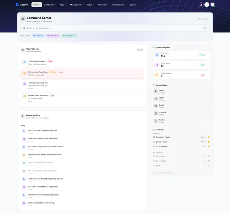Select Go to Users shortcut
230x214 pixels.
[181, 156]
